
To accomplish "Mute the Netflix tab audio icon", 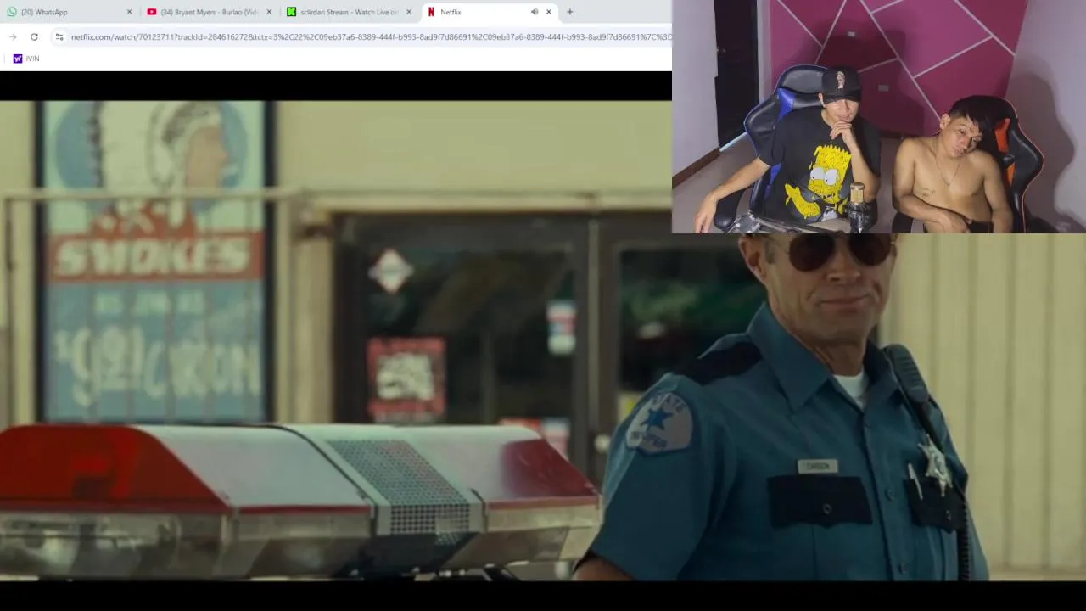I will tap(534, 12).
